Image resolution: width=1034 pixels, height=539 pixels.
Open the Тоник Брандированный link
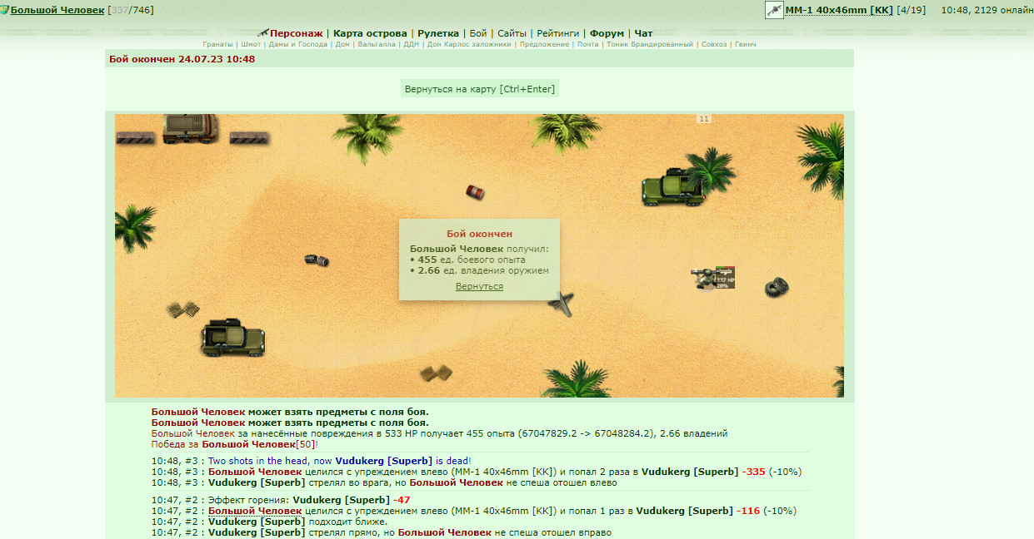coord(649,44)
